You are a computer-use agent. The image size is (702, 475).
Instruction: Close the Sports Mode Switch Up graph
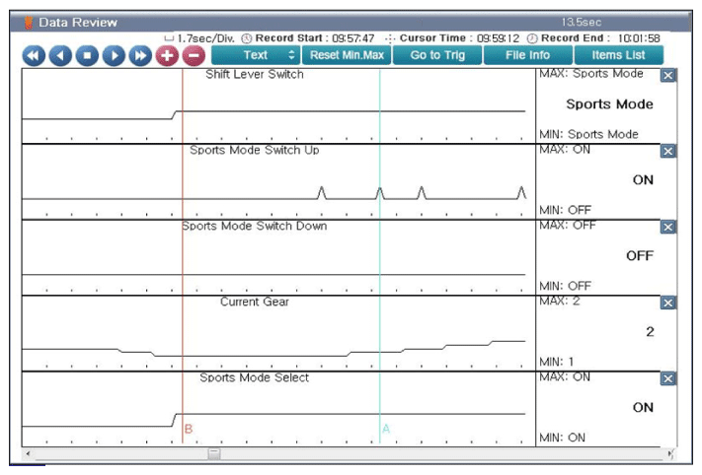tap(668, 152)
